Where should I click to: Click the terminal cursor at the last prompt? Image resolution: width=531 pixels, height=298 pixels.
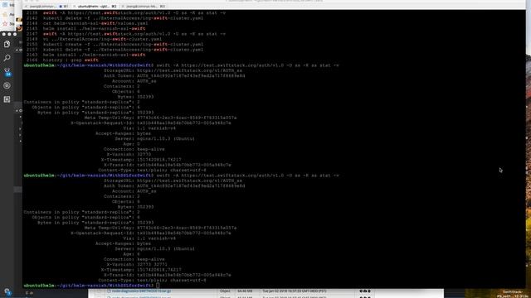158,286
